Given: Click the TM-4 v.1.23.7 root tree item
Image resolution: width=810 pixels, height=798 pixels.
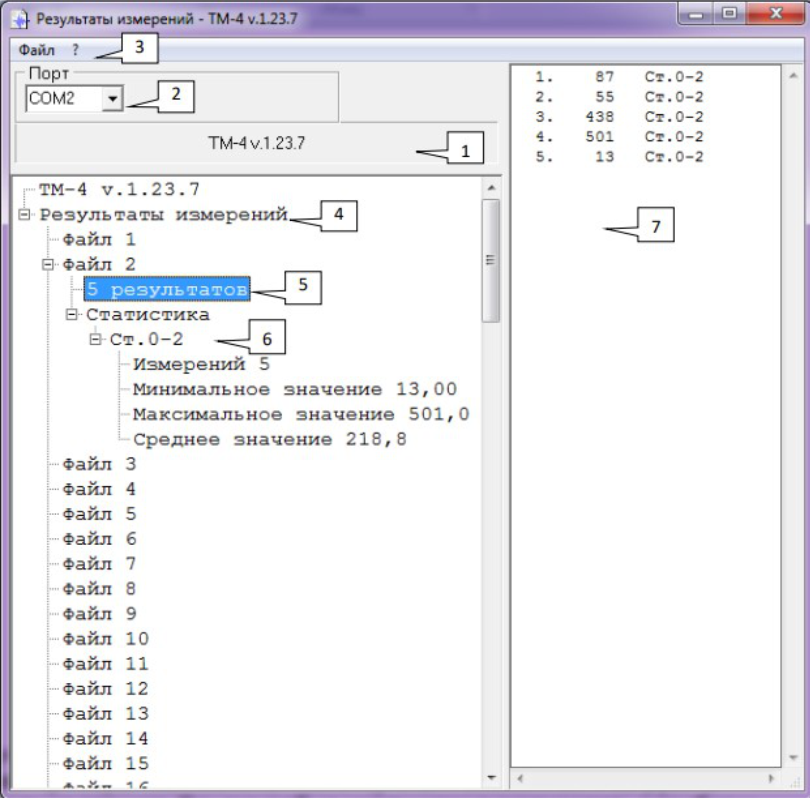Looking at the screenshot, I should 119,190.
